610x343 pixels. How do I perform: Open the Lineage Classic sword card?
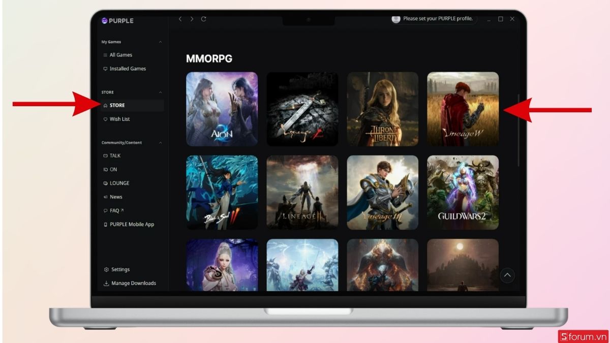(302, 109)
